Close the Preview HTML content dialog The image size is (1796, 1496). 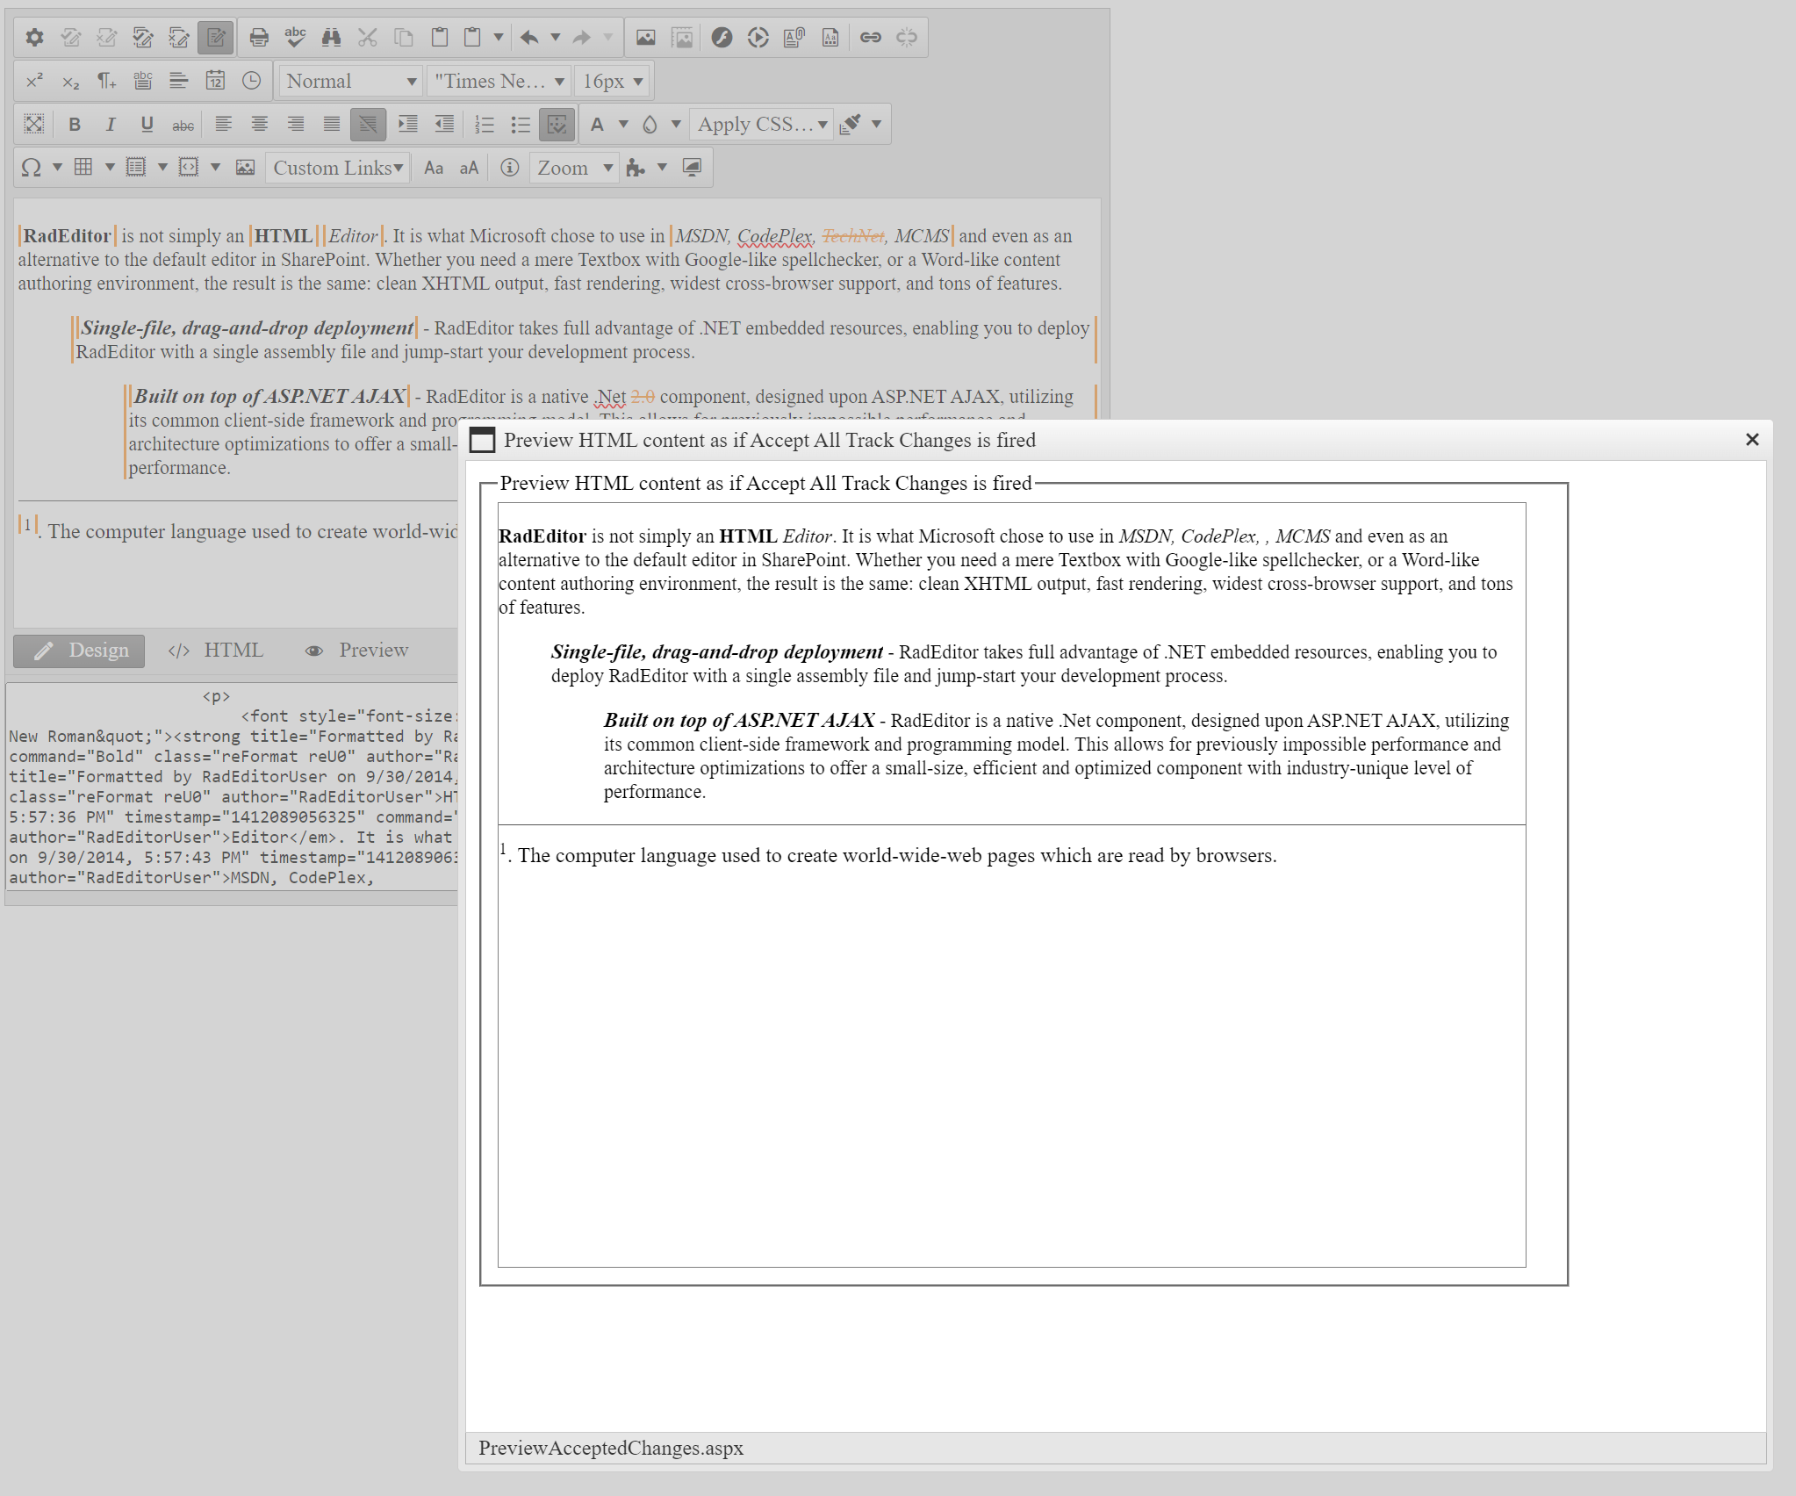click(1751, 440)
